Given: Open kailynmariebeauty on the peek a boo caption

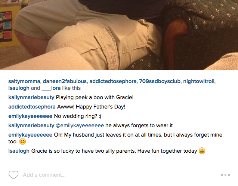Looking at the screenshot, I should click(x=31, y=97).
